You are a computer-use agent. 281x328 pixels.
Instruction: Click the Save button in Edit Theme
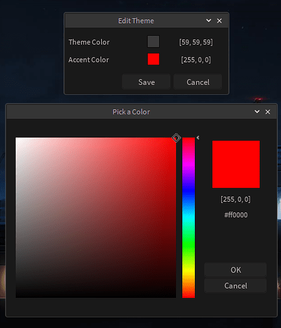click(146, 82)
